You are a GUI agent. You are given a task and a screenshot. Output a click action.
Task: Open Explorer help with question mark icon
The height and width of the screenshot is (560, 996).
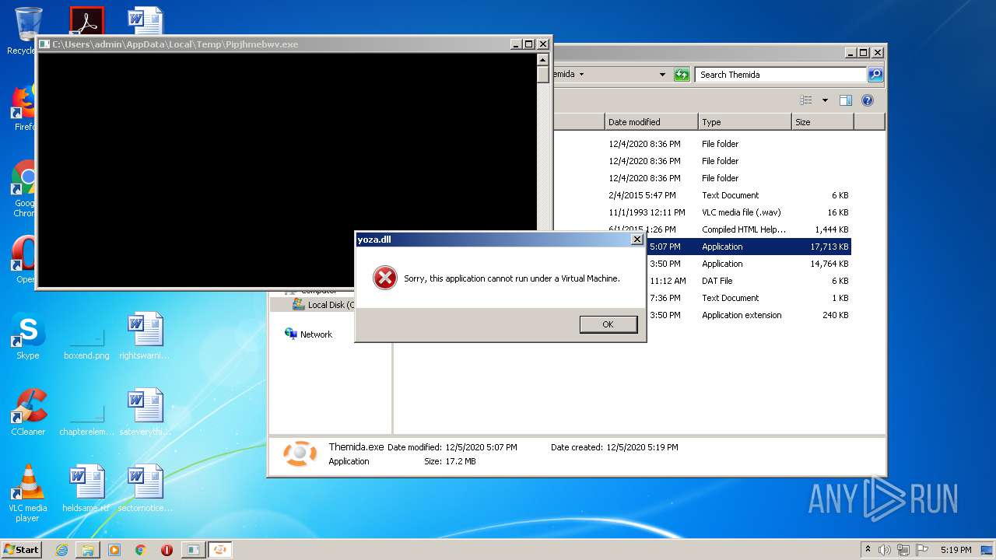pyautogui.click(x=868, y=100)
